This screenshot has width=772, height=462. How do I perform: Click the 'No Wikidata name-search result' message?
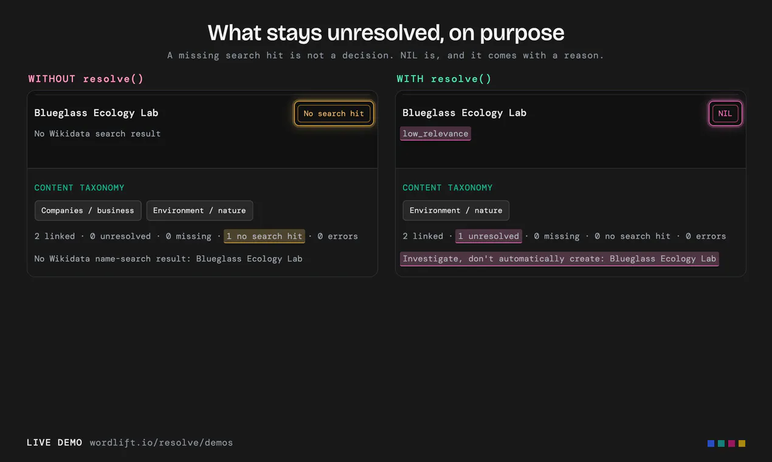[168, 258]
